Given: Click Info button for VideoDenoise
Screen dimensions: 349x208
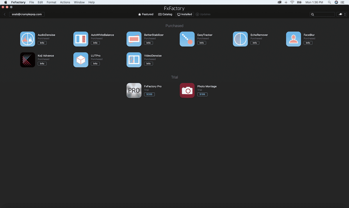Looking at the screenshot, I should (149, 64).
